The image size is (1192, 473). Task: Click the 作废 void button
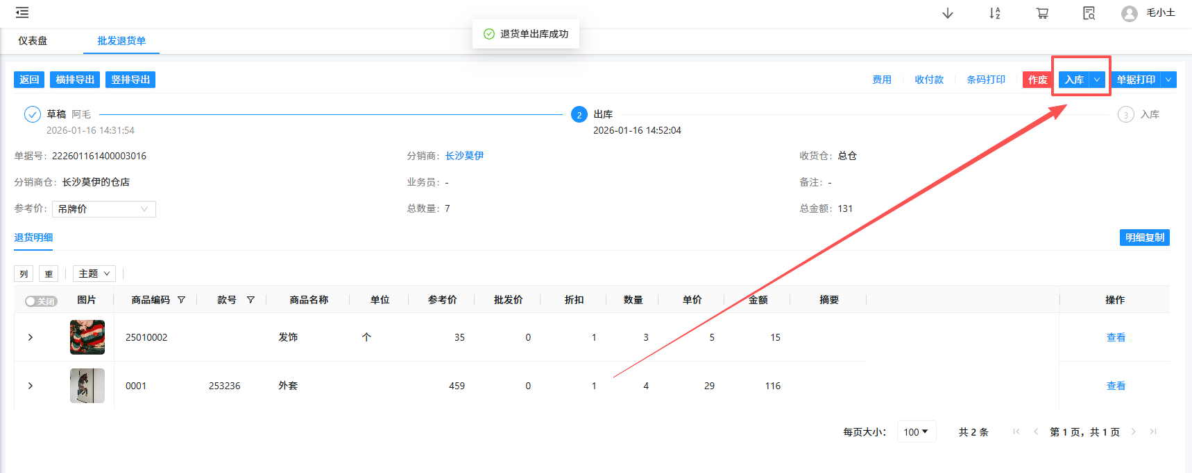[1037, 80]
